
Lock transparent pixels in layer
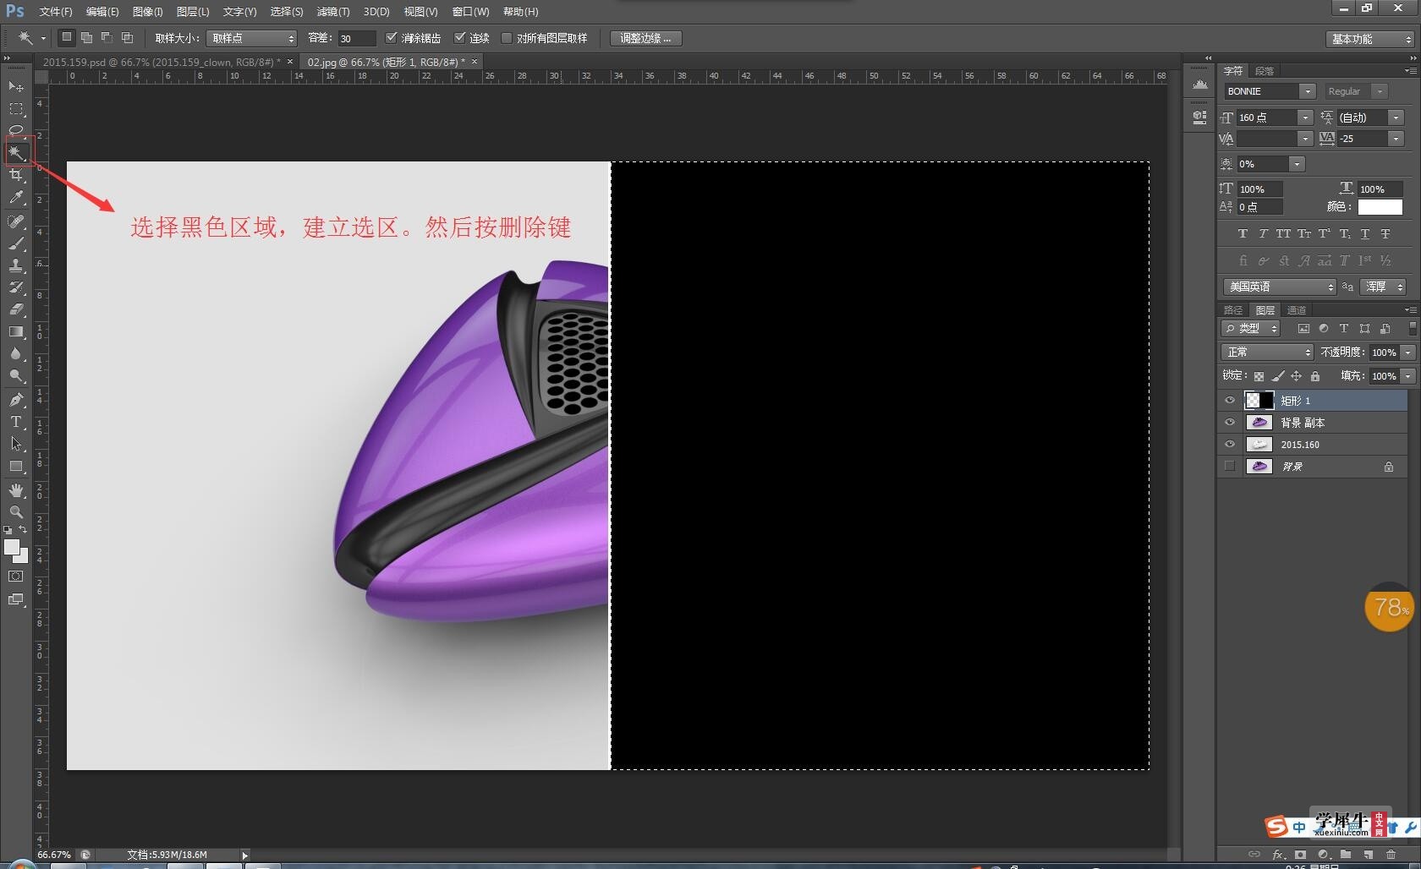[1259, 376]
